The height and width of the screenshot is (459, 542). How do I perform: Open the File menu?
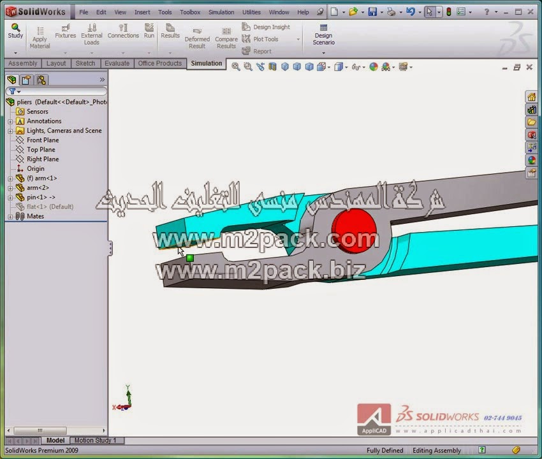click(x=84, y=12)
